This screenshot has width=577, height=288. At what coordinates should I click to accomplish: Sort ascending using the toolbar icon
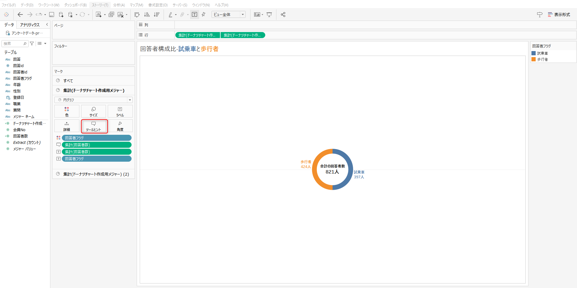tap(147, 15)
